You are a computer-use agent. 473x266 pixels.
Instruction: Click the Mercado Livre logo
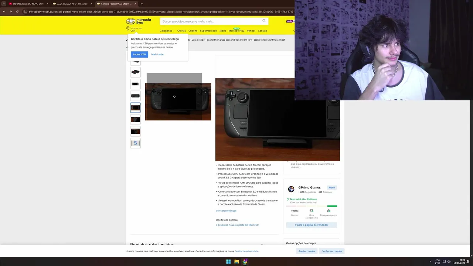click(139, 21)
